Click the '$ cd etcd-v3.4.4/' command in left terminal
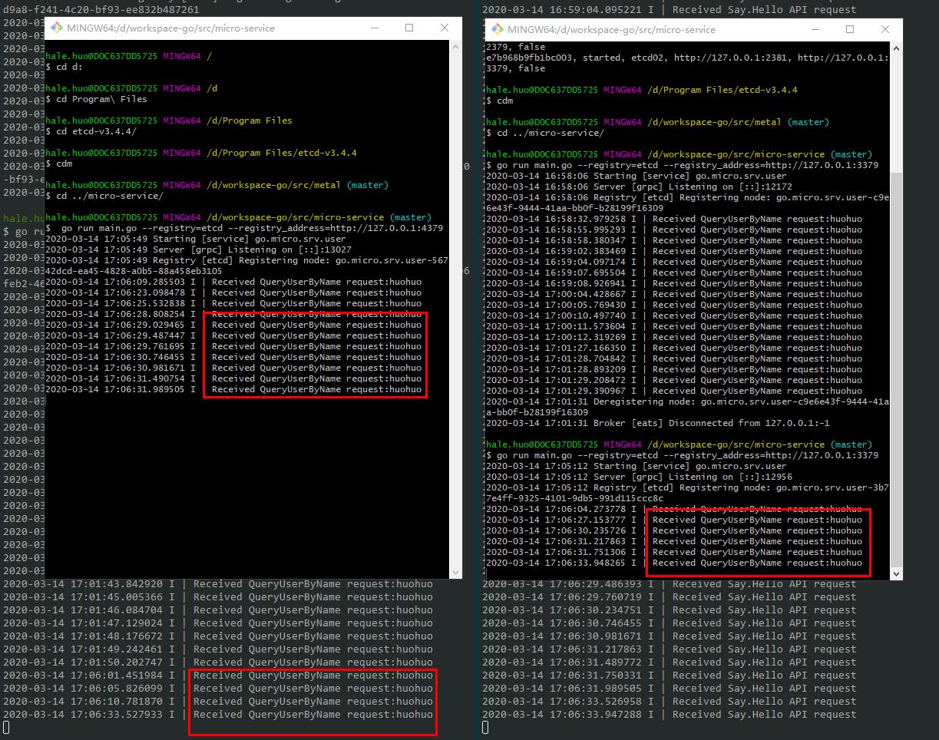Viewport: 939px width, 740px height. coord(91,131)
